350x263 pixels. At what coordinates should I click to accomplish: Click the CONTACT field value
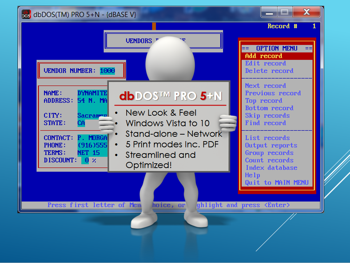[x=92, y=138]
